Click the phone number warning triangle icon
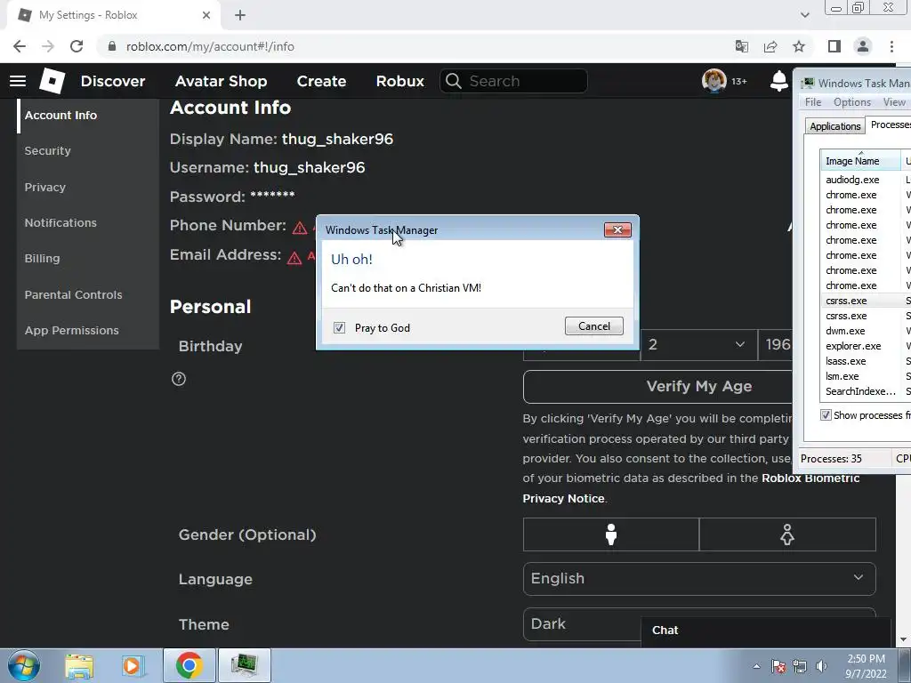911x683 pixels. point(300,228)
